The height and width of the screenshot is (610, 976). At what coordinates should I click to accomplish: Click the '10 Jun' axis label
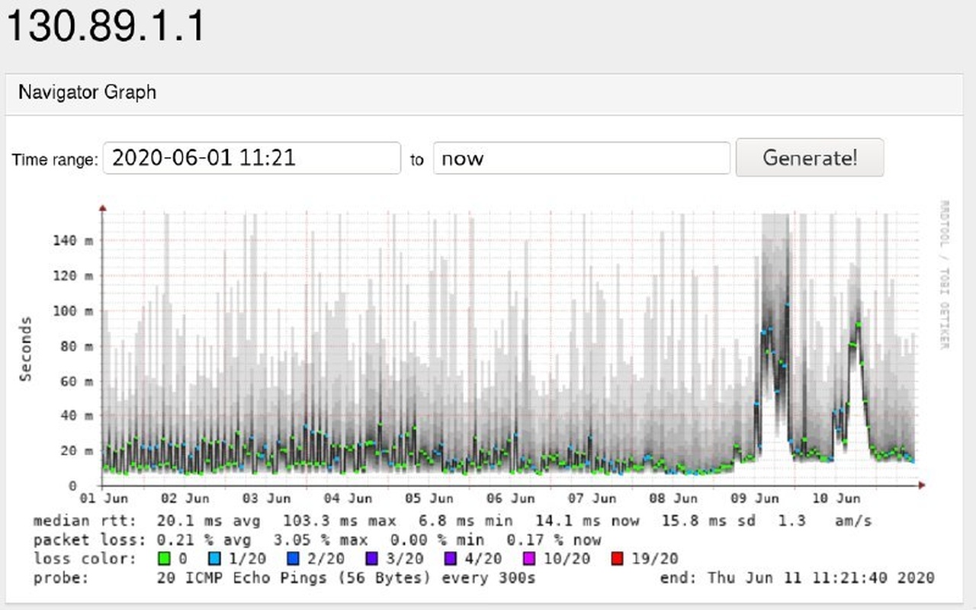[x=836, y=499]
